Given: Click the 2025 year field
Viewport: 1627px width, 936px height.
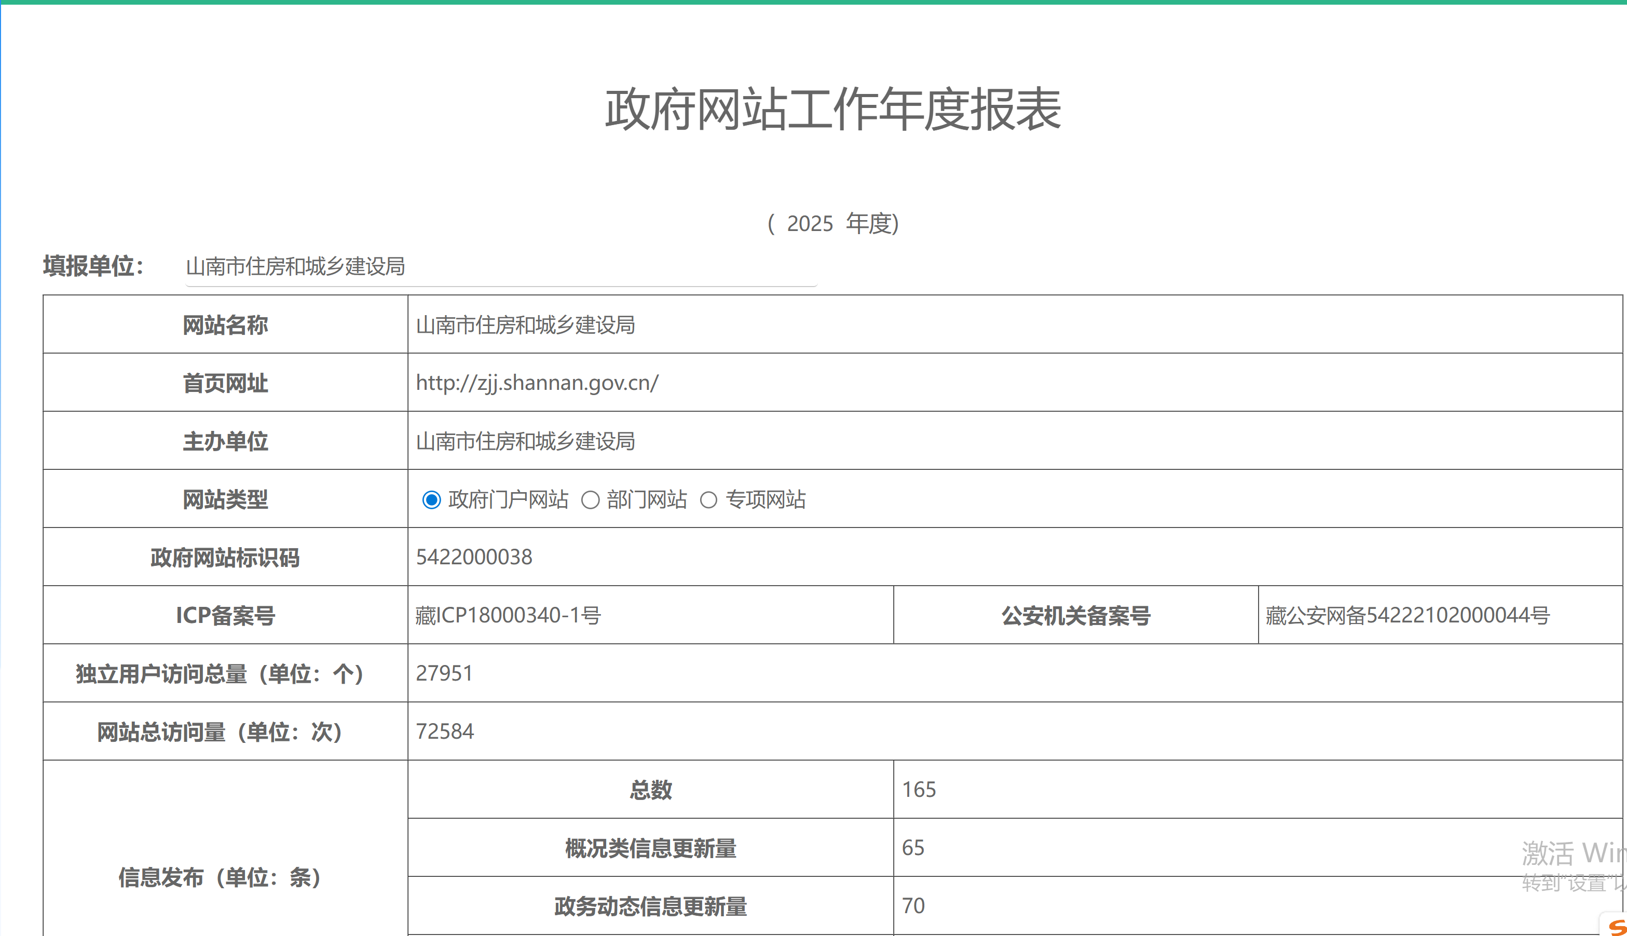Looking at the screenshot, I should (809, 224).
